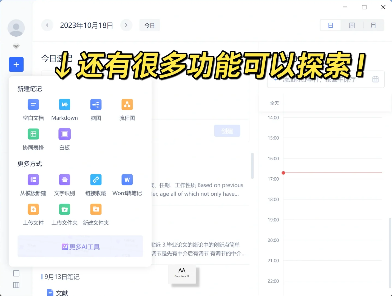Image resolution: width=392 pixels, height=296 pixels.
Task: Expand the chevron under profile avatar
Action: (x=16, y=46)
